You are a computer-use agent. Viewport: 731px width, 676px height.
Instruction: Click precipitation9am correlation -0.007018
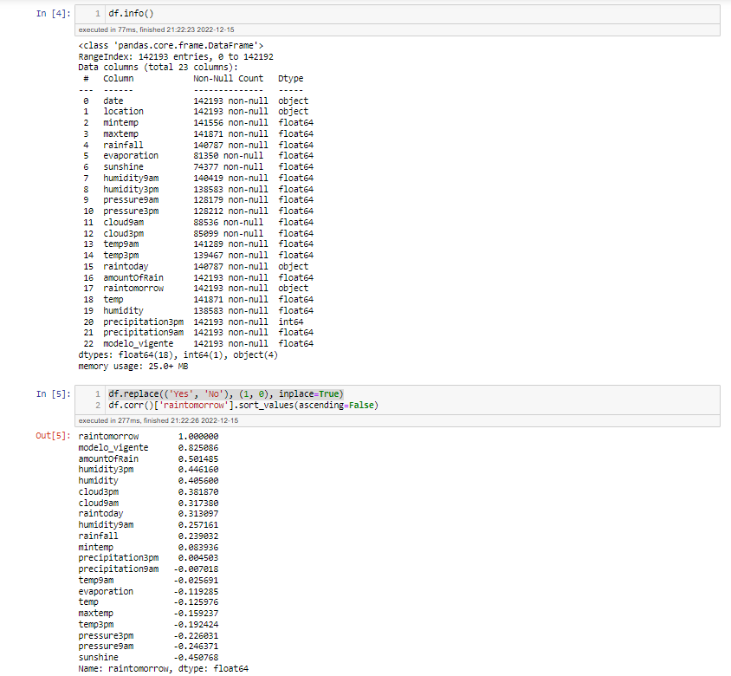[197, 569]
